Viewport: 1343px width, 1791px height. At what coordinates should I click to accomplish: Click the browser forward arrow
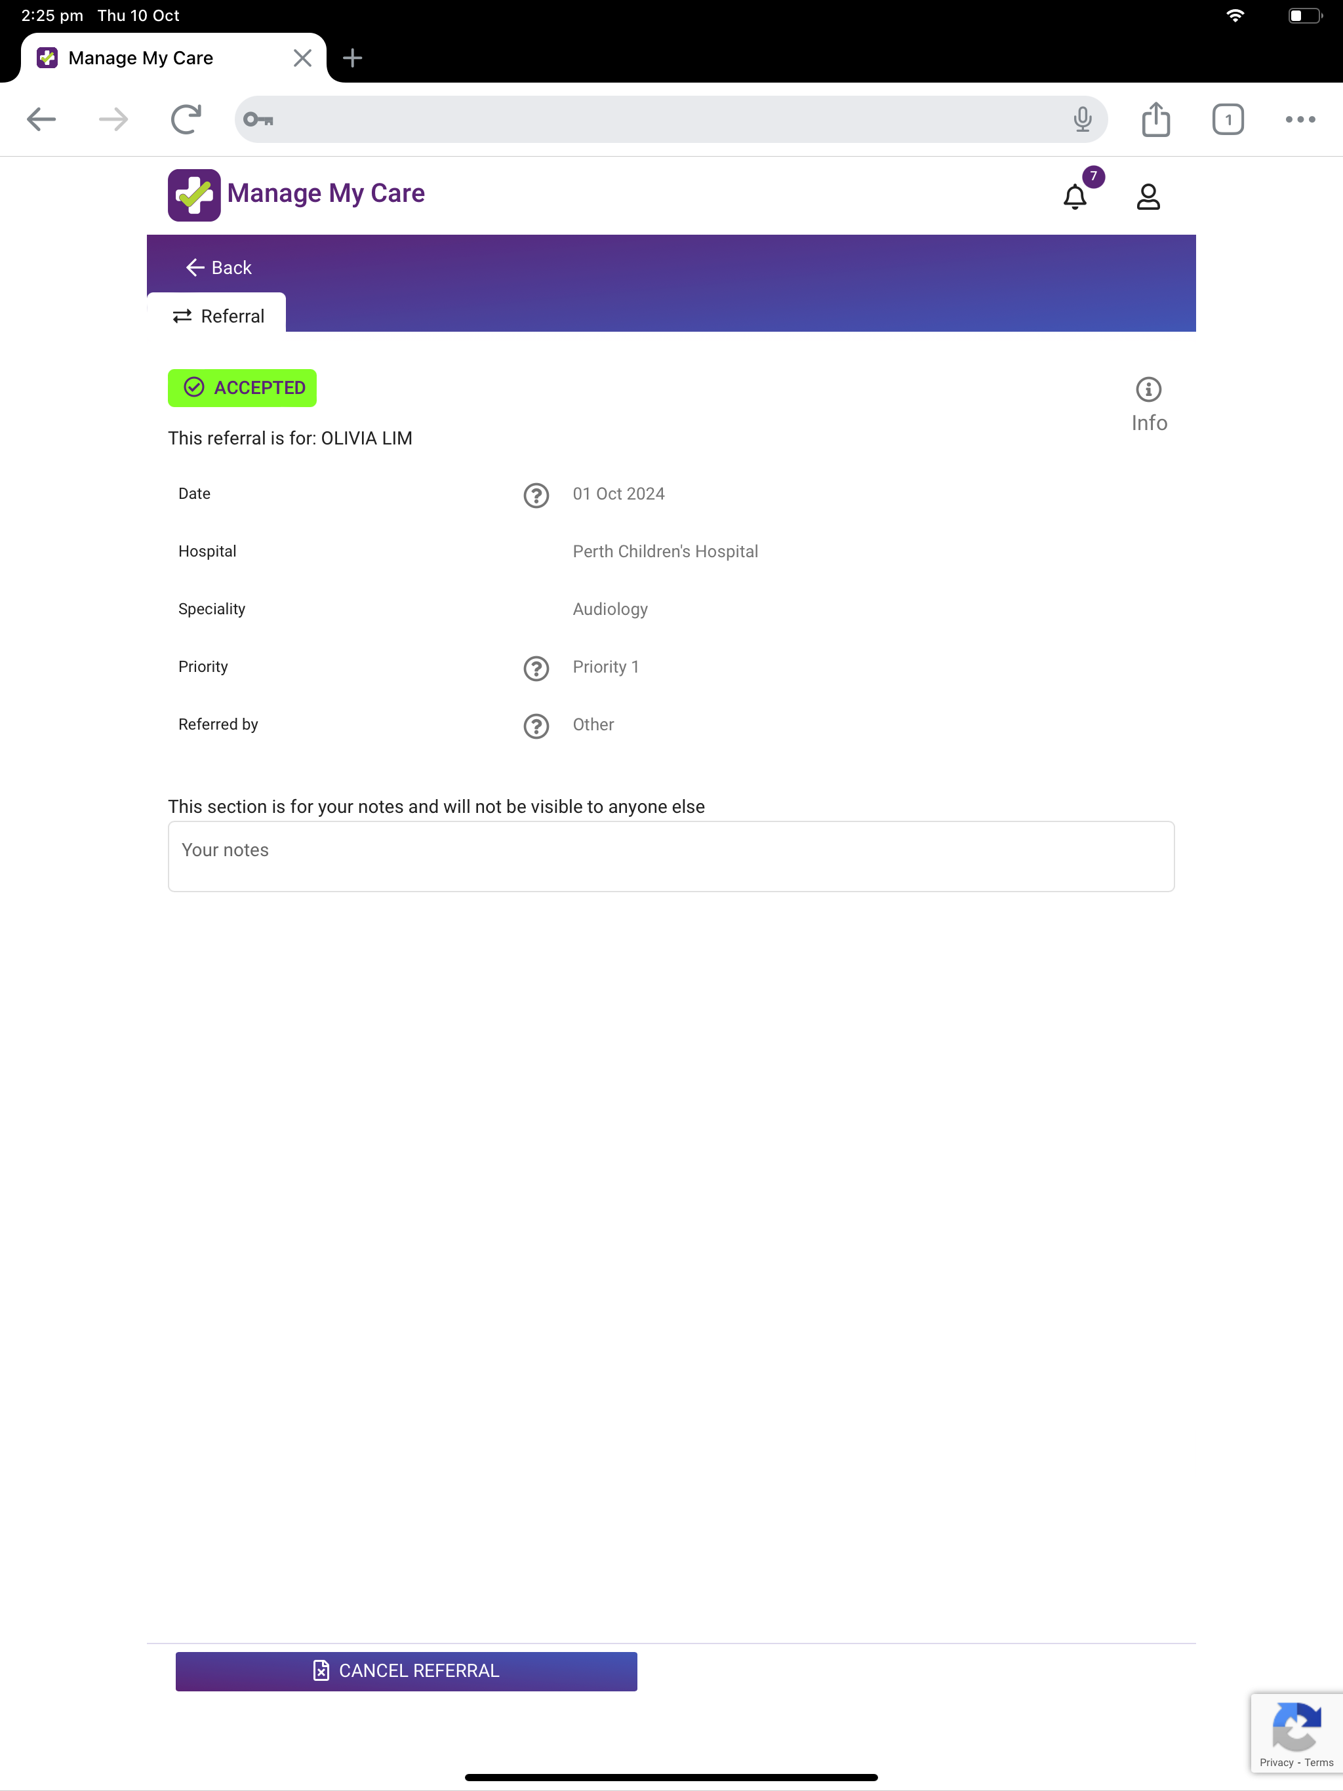(x=113, y=120)
